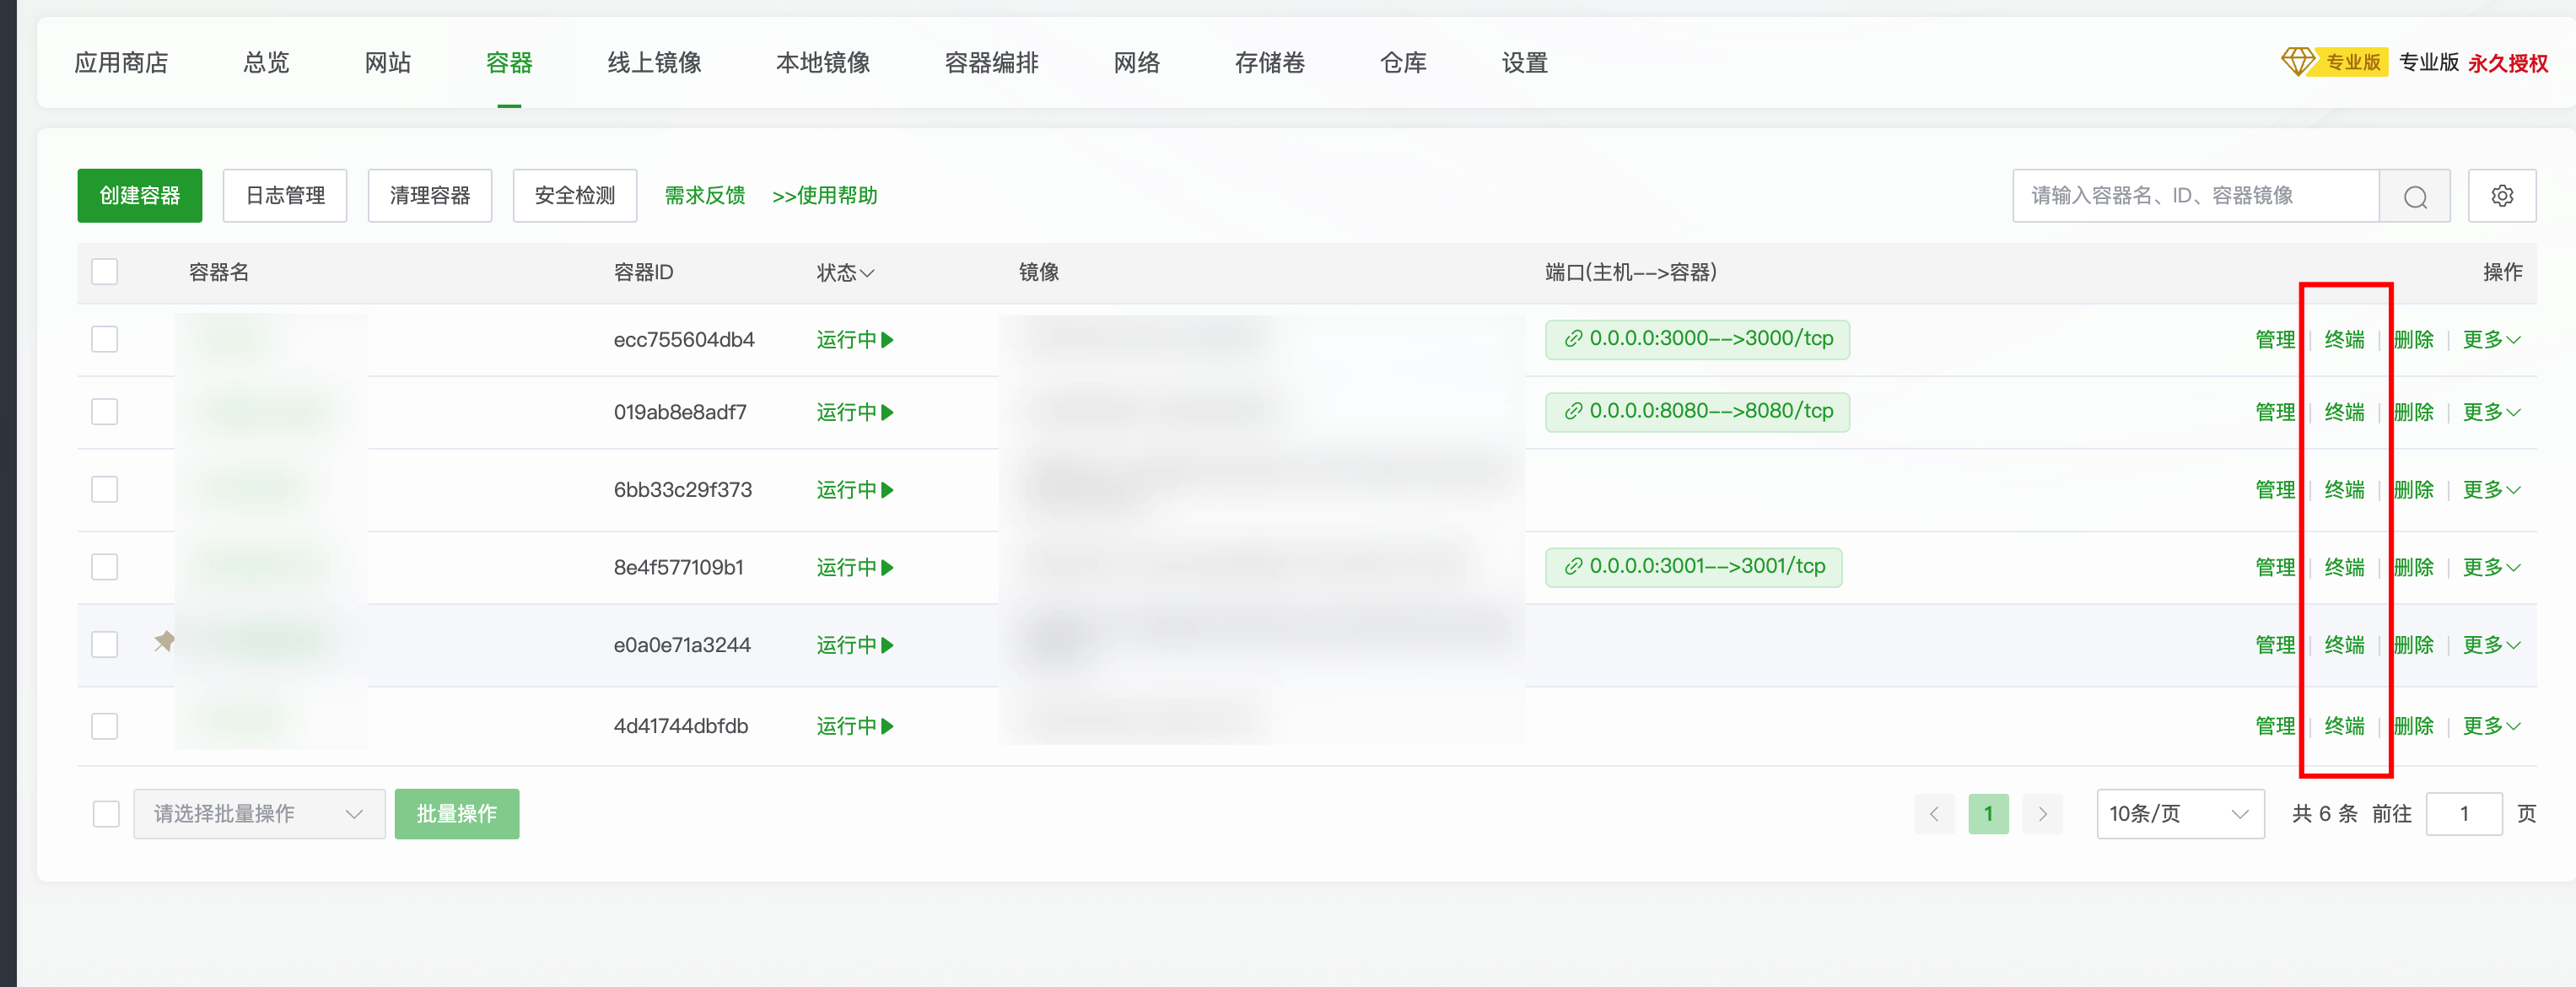Click the 批量操作 button
2576x987 pixels.
457,814
